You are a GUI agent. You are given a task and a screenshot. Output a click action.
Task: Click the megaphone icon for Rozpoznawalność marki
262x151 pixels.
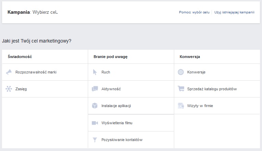pyautogui.click(x=9, y=72)
